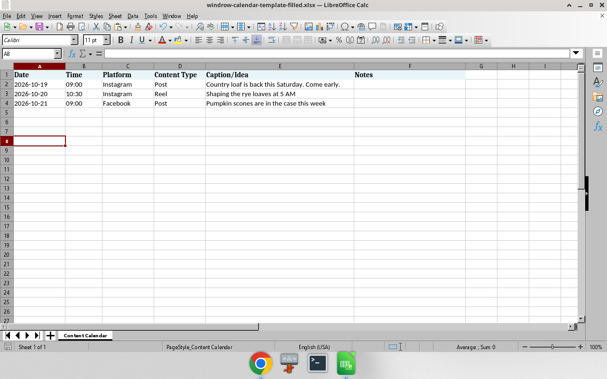Align cell content to the bottom
The width and height of the screenshot is (607, 379).
(x=257, y=40)
